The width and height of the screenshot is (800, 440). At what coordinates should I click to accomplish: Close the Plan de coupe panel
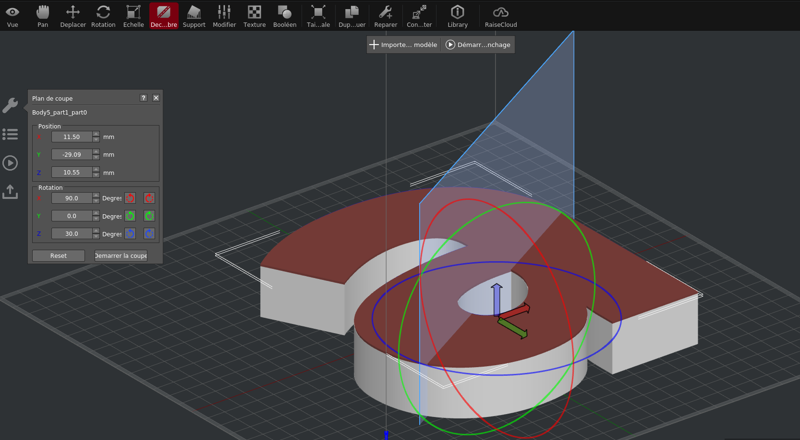[x=156, y=98]
